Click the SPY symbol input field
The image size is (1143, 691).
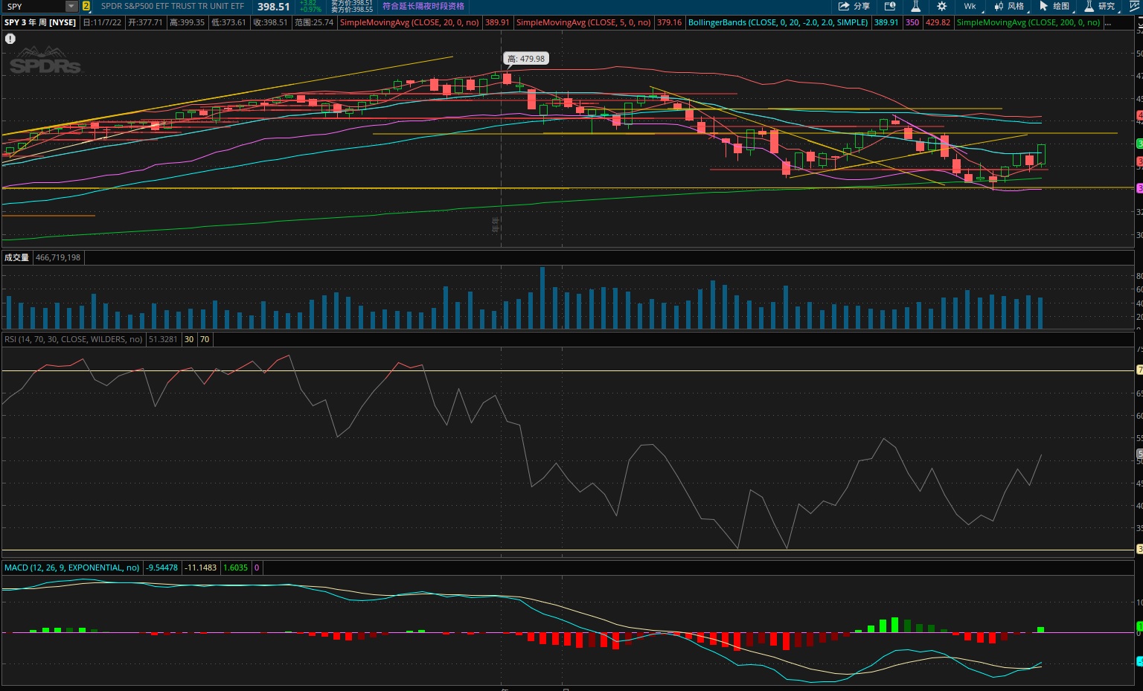[x=34, y=6]
